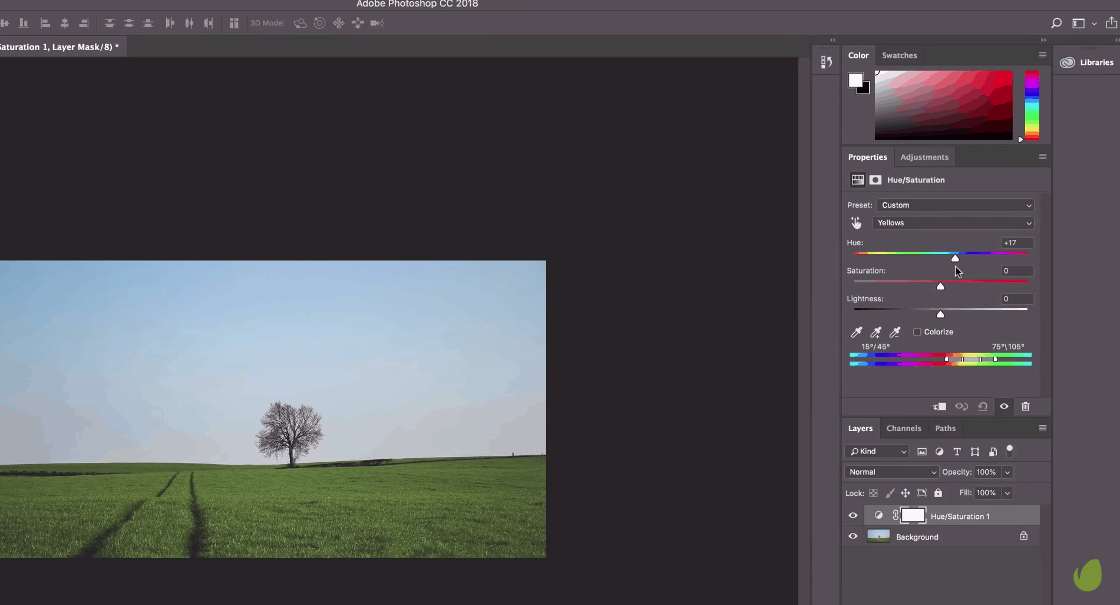Toggle pixel layers filter in Layers
The width and height of the screenshot is (1120, 605).
[x=922, y=452]
